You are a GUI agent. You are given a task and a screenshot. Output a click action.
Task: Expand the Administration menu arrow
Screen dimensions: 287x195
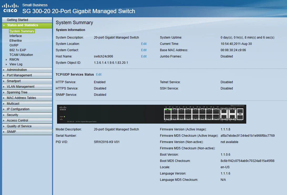pos(4,70)
